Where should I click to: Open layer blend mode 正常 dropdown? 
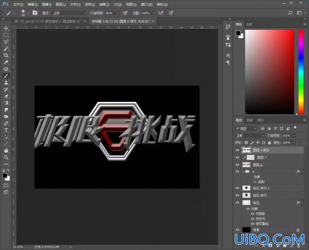250,135
